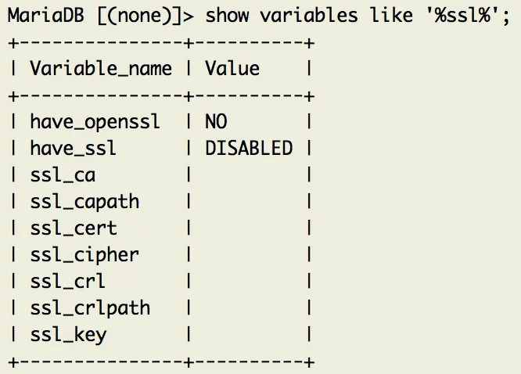This screenshot has height=374, width=521.
Task: Select the have_ssl variable name
Action: 73,149
